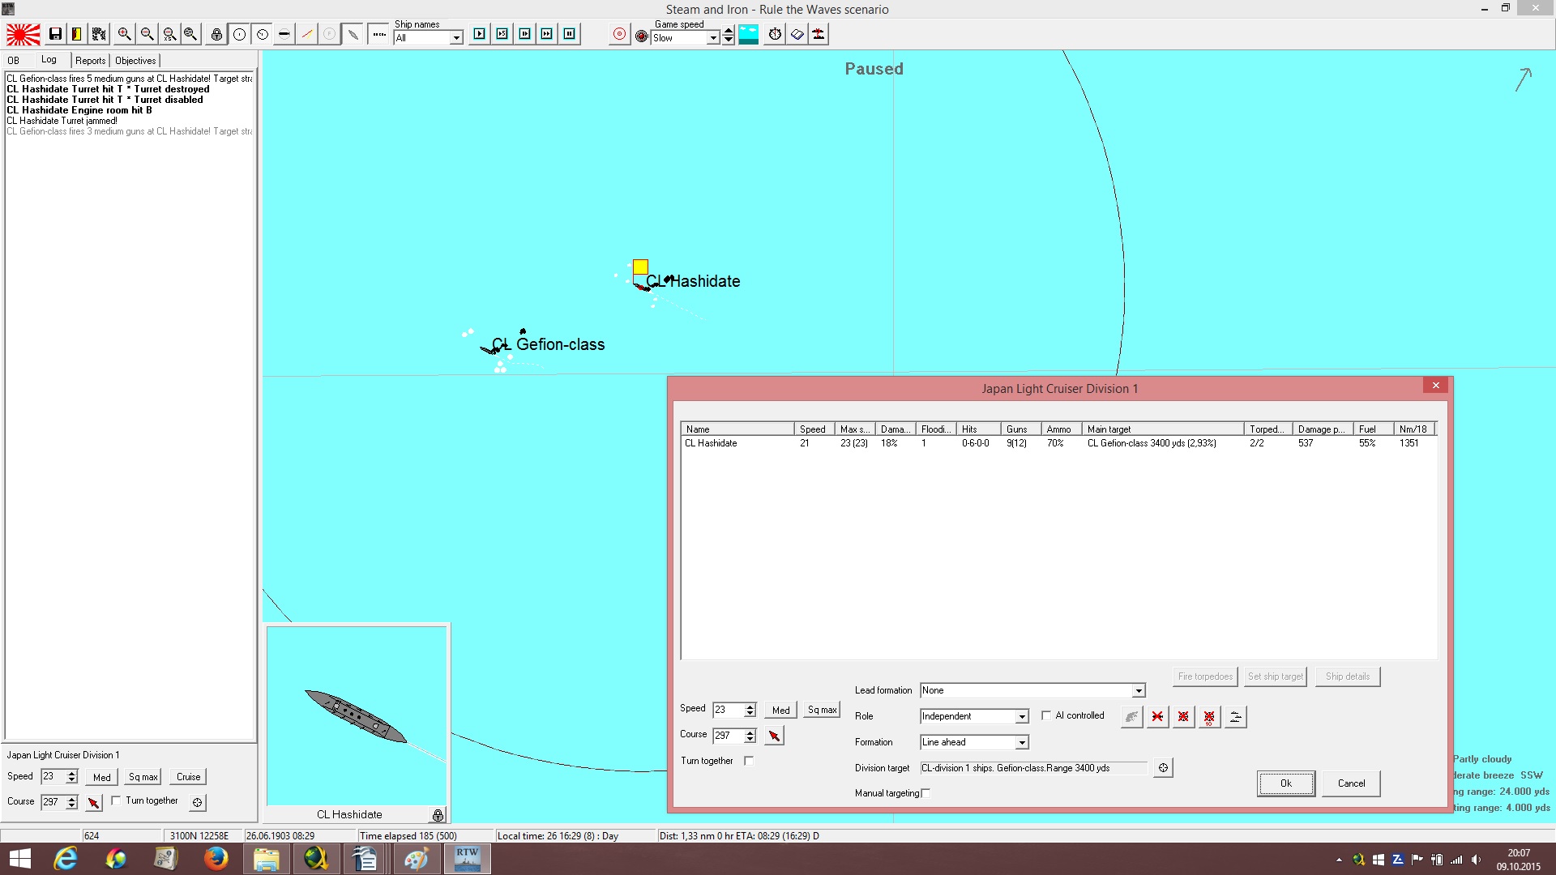Check Turn together in the division dialog

click(749, 761)
